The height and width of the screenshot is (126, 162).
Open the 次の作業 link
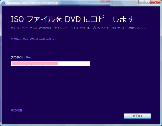tap(17, 110)
